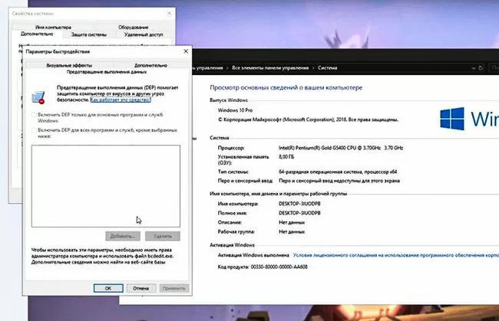Switch to Защита системы tab
The width and height of the screenshot is (499, 321).
coord(89,34)
